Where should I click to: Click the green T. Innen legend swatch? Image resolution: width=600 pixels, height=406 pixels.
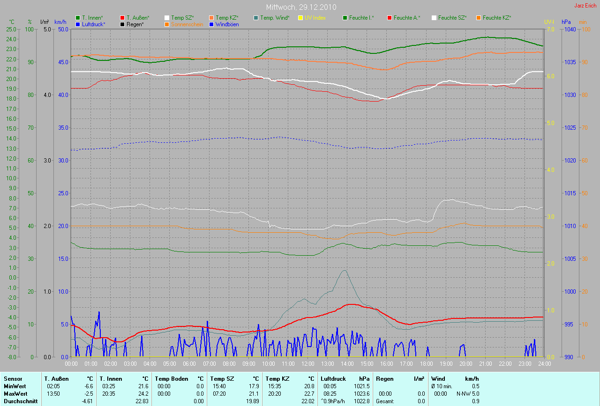click(x=78, y=18)
